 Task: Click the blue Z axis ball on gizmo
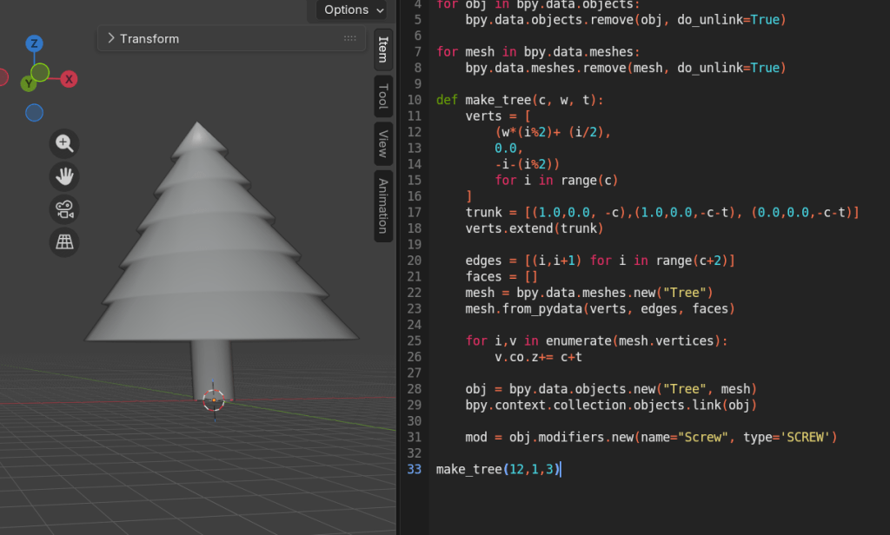click(x=33, y=43)
